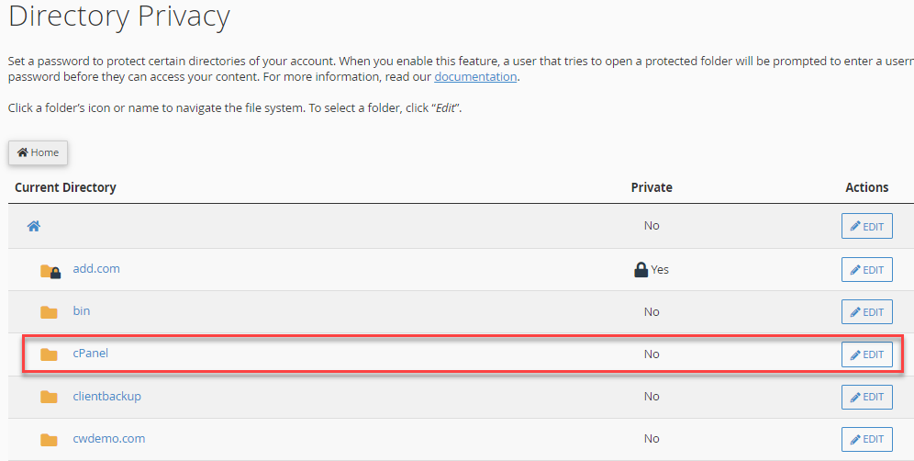Open the documentation link
914x461 pixels.
click(475, 77)
